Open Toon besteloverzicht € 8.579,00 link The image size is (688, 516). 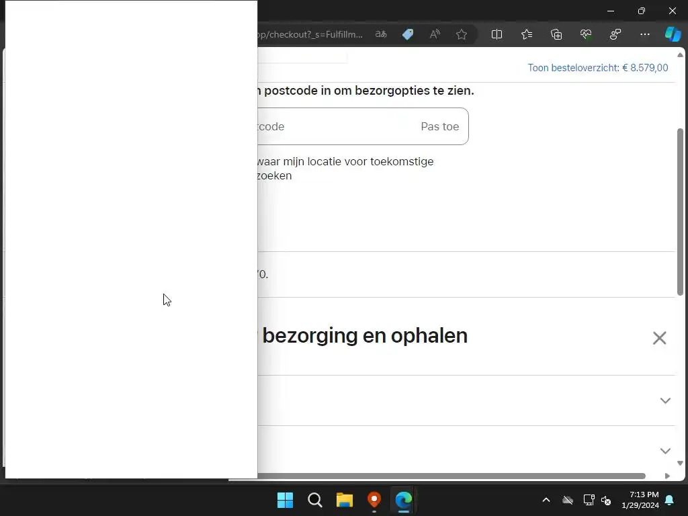[x=597, y=68]
